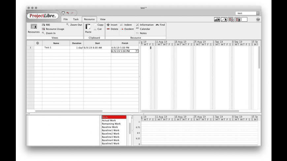Click Zoom In magnifier
Viewport: 287px width, 161px height.
(49, 33)
